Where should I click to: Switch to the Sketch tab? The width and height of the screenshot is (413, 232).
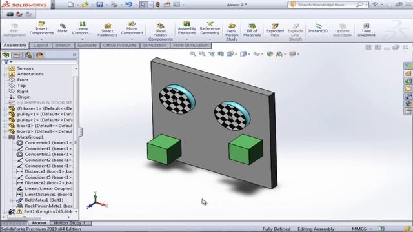(63, 46)
